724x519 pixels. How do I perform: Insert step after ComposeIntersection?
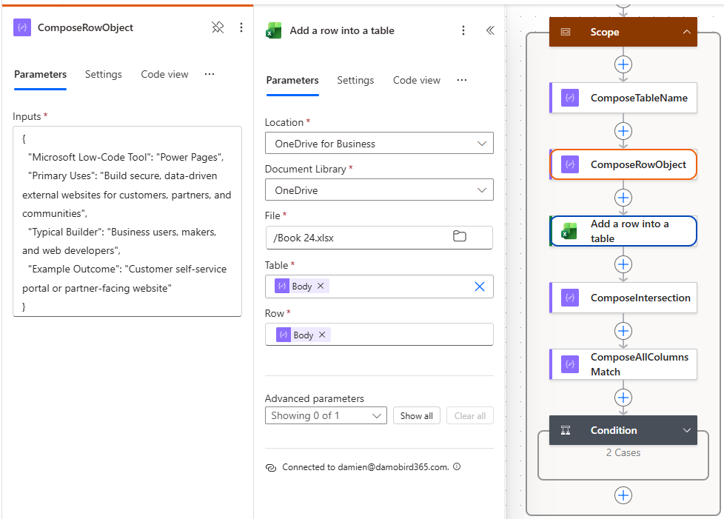(623, 331)
